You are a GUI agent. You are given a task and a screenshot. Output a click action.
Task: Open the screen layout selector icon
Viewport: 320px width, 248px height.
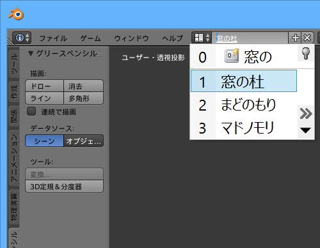(x=202, y=38)
